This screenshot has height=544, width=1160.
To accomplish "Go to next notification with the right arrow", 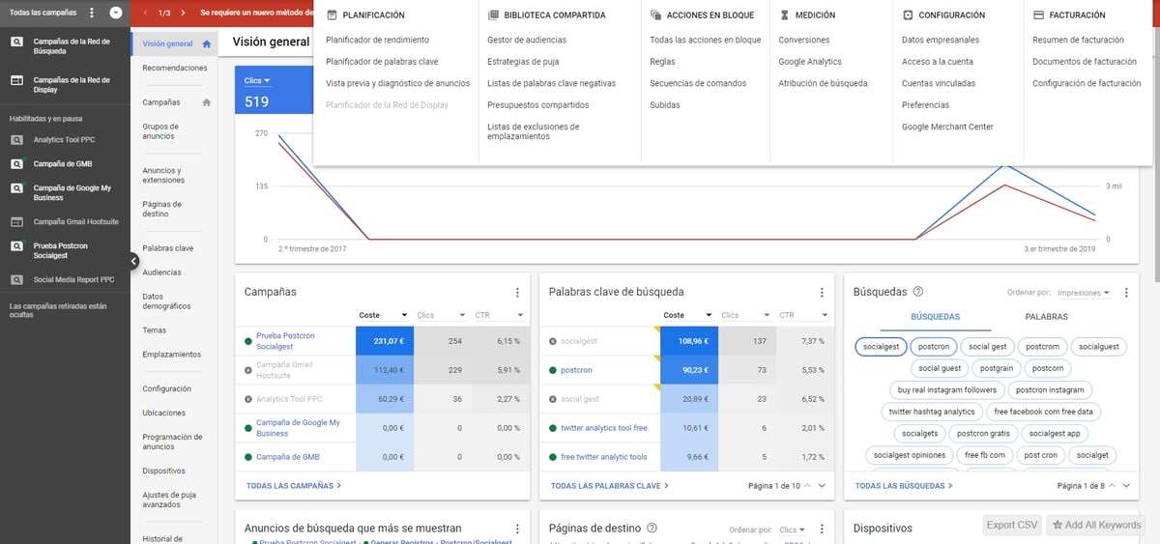I will [182, 13].
